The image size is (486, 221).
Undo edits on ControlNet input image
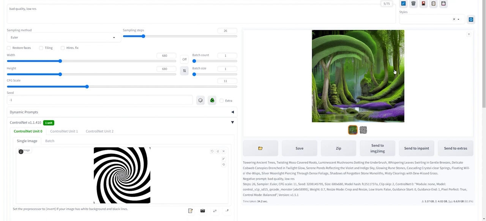tap(212, 151)
